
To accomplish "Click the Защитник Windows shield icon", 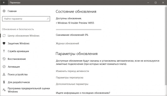I will [4, 43].
